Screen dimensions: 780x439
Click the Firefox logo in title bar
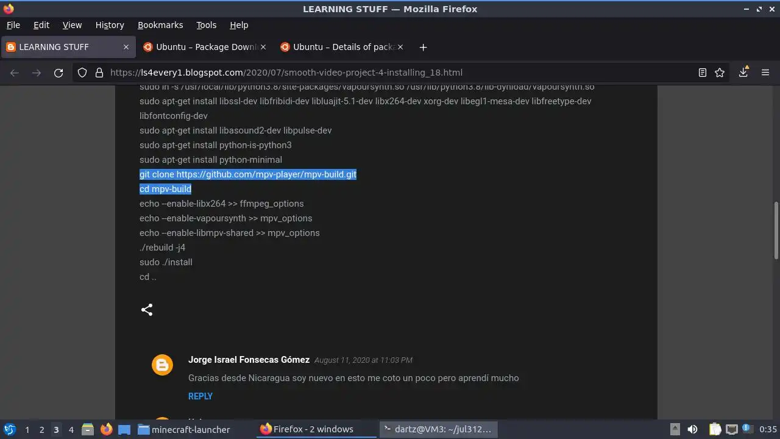coord(8,9)
